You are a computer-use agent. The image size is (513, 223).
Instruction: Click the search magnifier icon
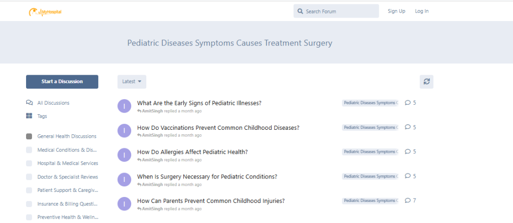point(300,12)
